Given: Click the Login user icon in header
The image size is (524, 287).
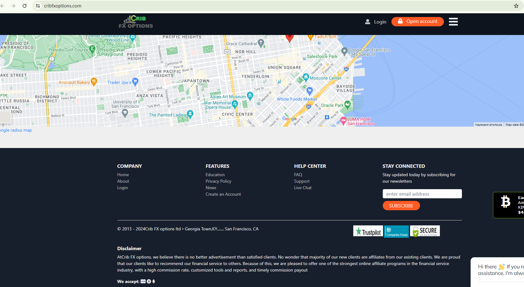Looking at the screenshot, I should 368,22.
